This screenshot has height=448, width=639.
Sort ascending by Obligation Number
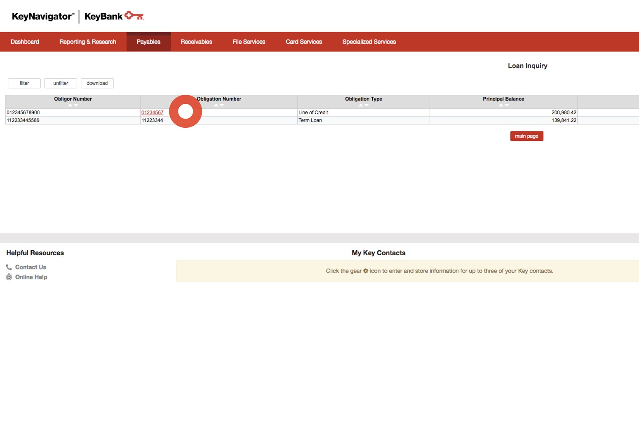pos(216,105)
